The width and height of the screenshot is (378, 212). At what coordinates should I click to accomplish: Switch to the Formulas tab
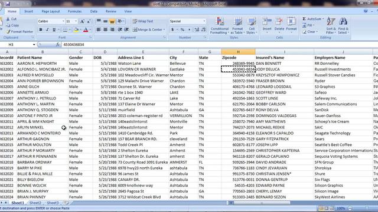coord(75,11)
